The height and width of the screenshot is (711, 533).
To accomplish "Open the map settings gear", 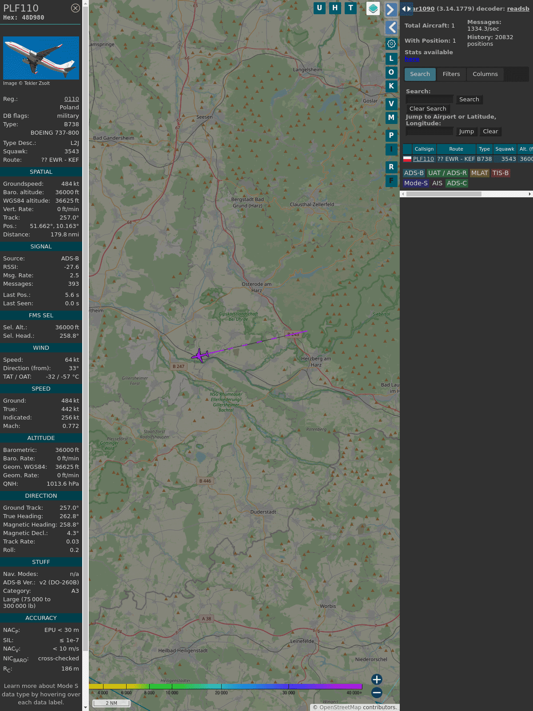I will pos(391,44).
